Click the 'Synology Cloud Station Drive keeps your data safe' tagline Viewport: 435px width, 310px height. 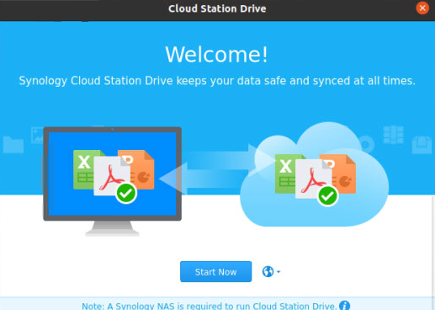point(217,81)
